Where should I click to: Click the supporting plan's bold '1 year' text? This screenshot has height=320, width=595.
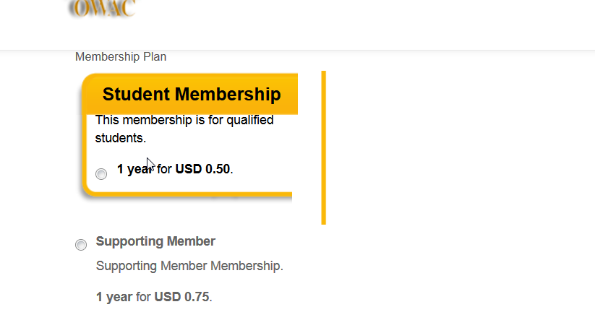coord(114,297)
